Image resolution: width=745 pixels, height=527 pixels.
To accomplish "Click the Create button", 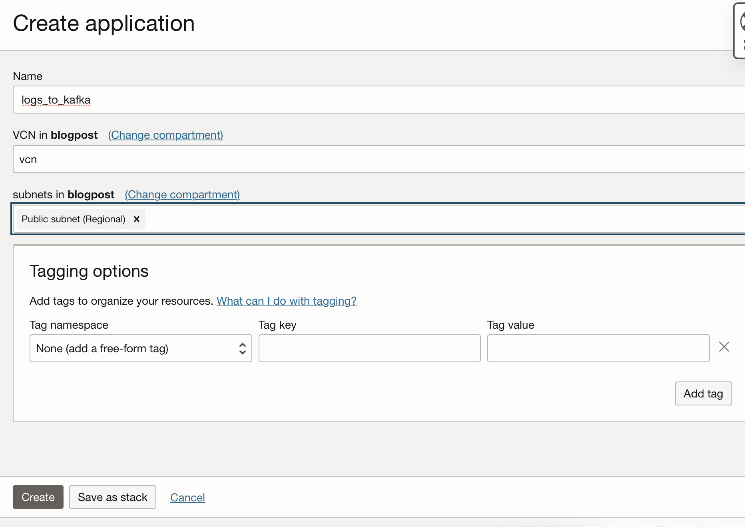I will 38,497.
